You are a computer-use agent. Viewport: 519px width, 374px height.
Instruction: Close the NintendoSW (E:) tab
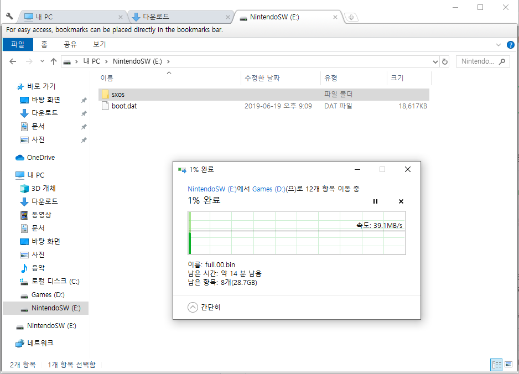(335, 17)
